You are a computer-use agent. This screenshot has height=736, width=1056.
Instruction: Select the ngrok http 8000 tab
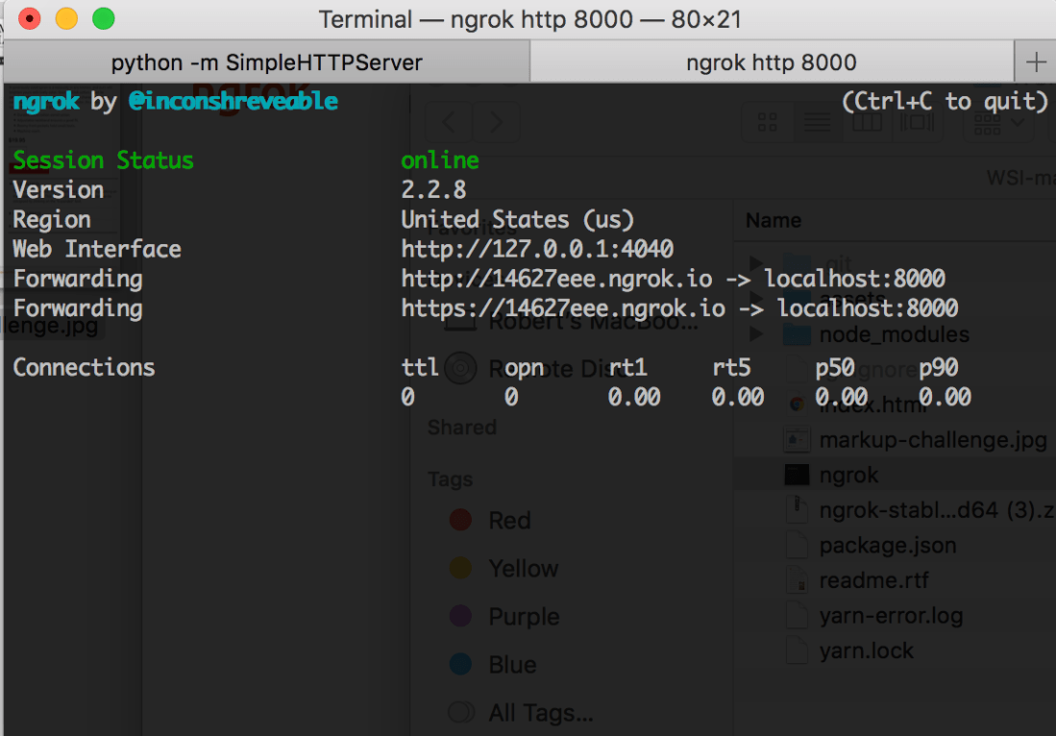click(x=771, y=63)
